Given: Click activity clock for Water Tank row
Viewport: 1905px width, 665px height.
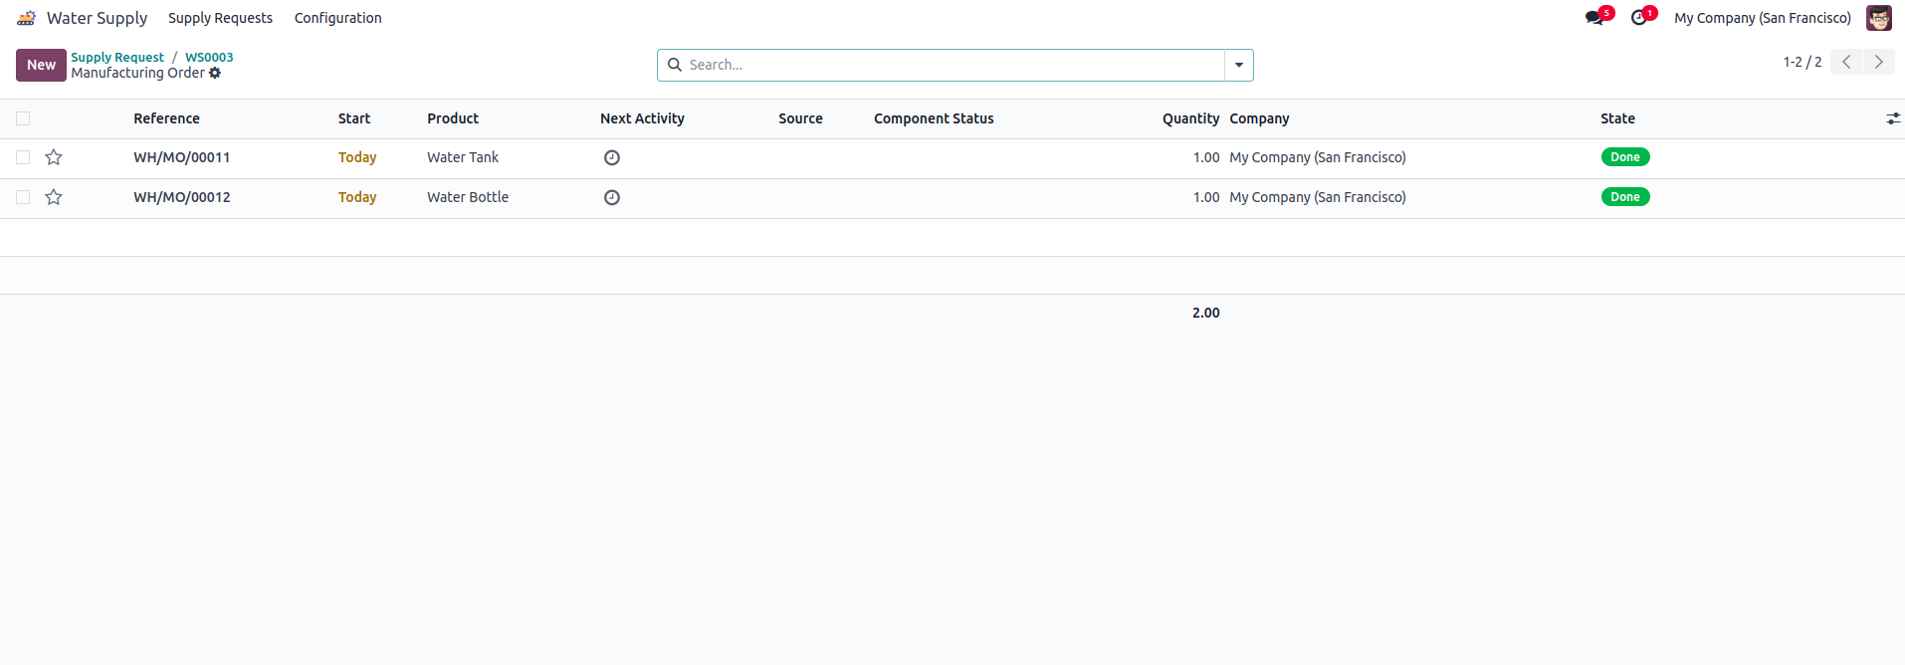Looking at the screenshot, I should click(612, 157).
